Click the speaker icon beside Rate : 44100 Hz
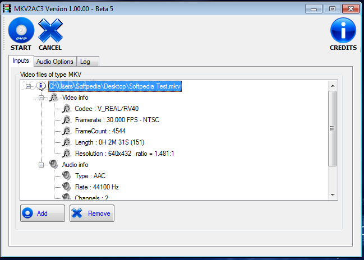The image size is (364, 260). point(67,187)
